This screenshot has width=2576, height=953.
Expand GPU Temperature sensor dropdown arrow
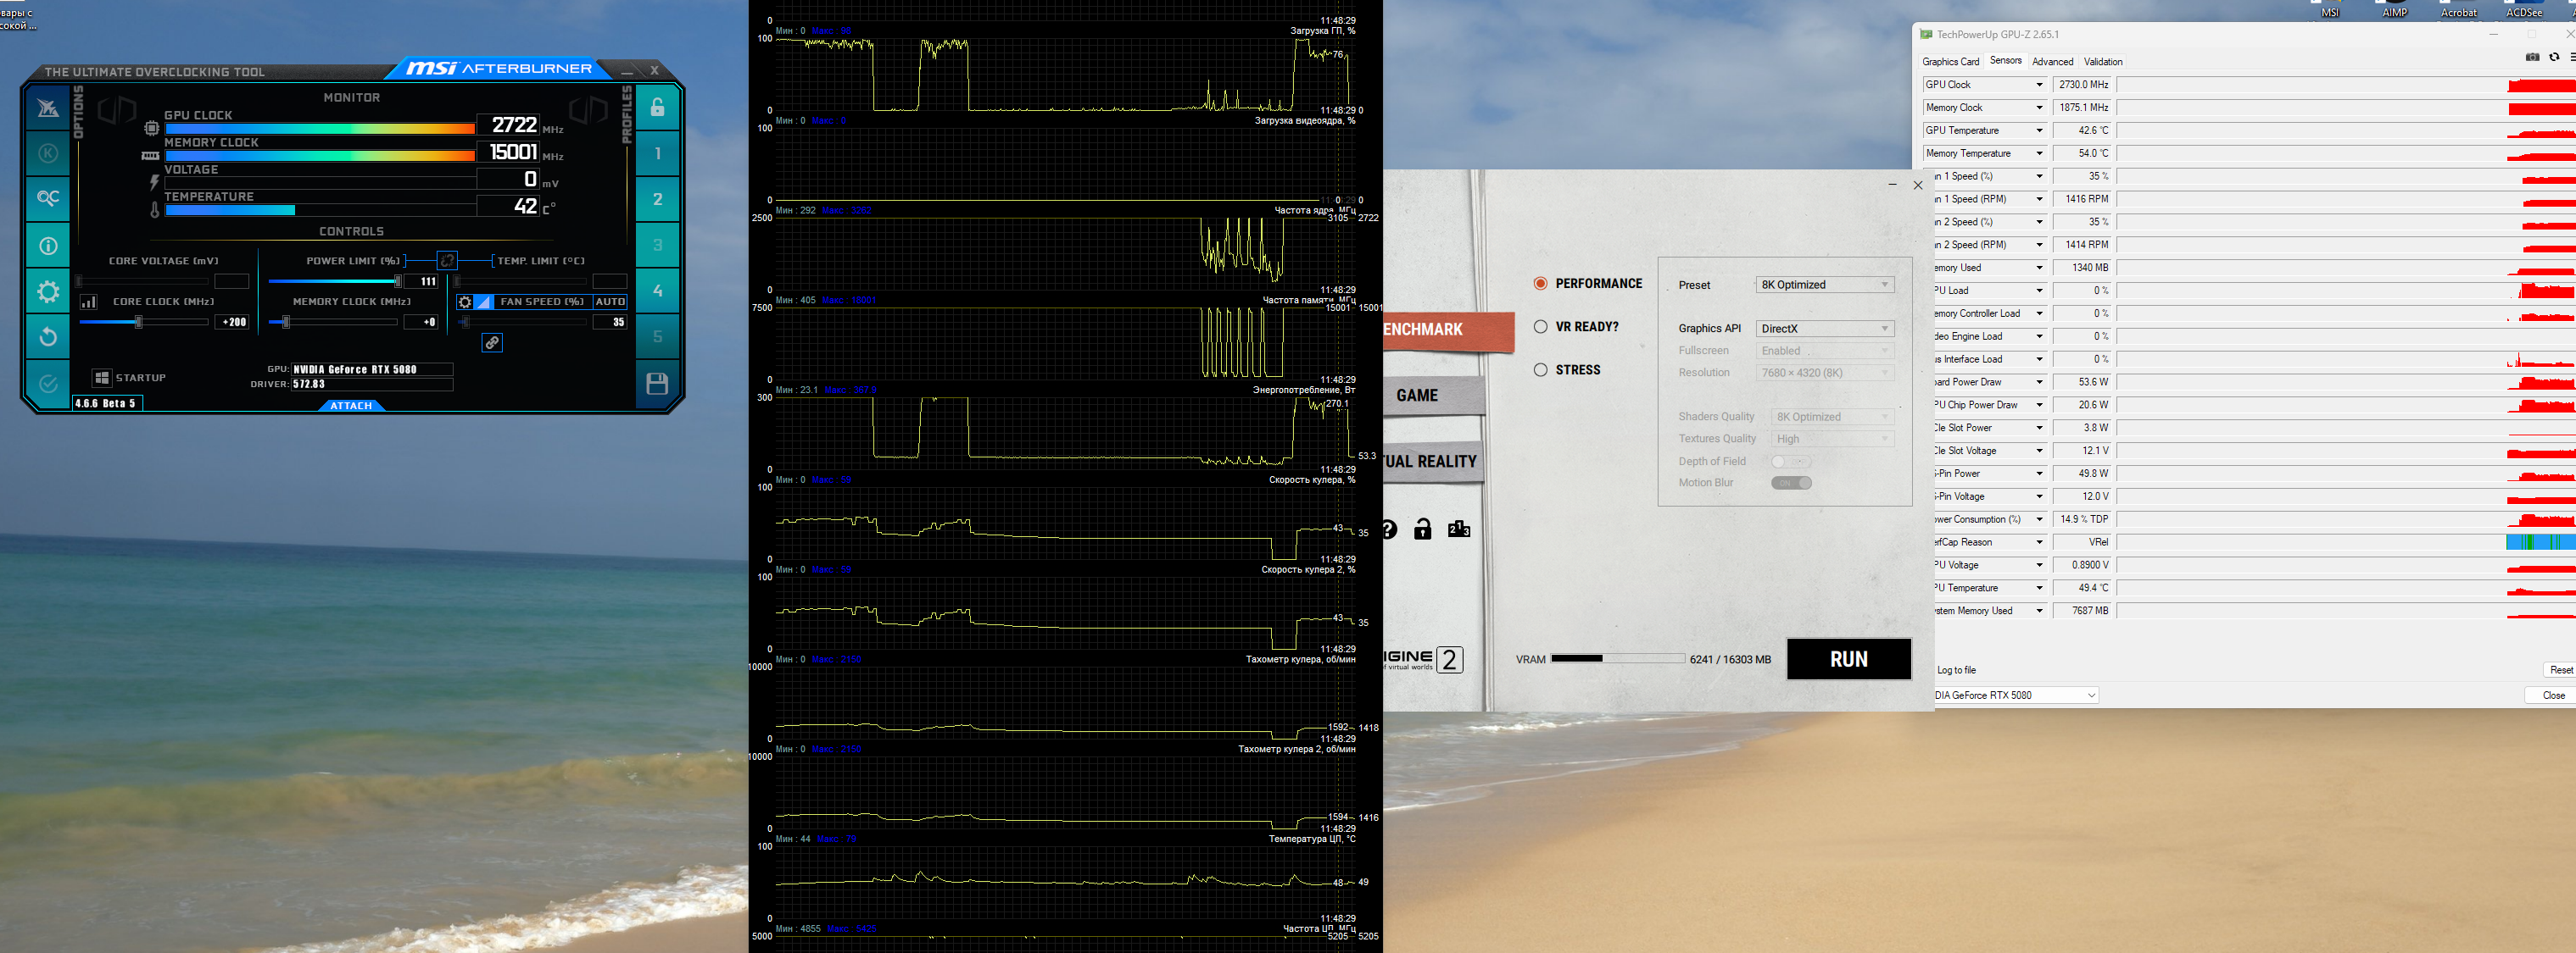(2039, 130)
